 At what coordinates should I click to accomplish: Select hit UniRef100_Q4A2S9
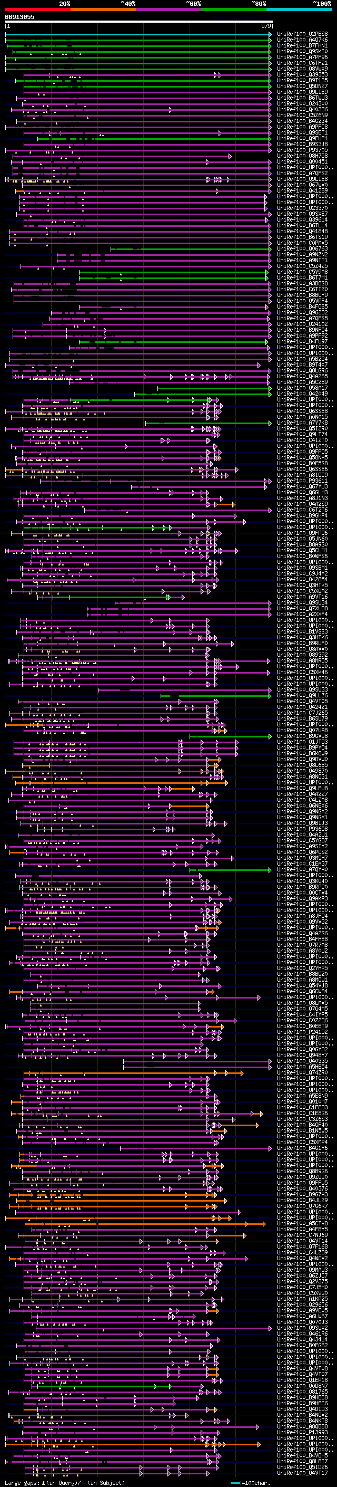click(x=302, y=504)
